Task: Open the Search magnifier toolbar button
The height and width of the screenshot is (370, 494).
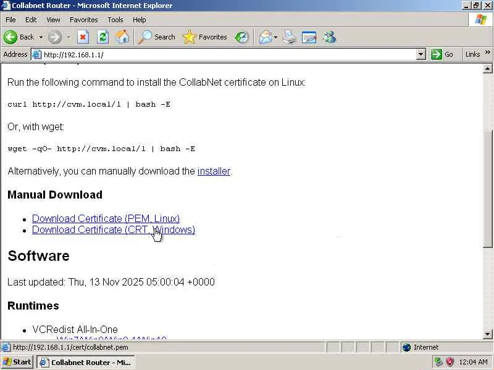Action: tap(157, 37)
